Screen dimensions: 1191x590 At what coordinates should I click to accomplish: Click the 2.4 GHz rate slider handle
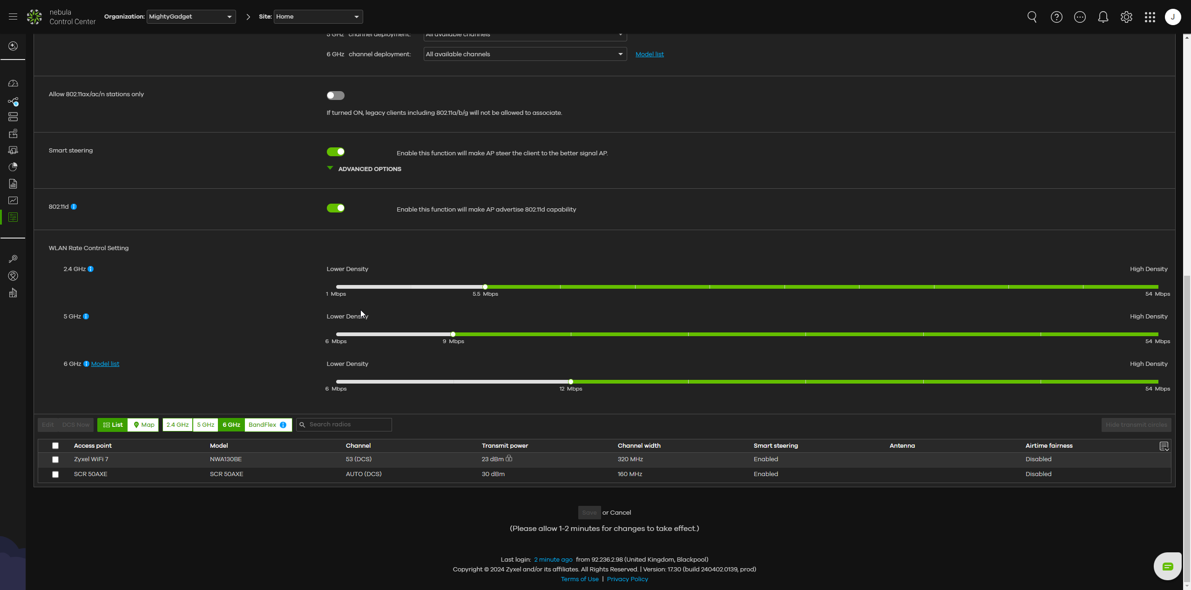tap(485, 287)
